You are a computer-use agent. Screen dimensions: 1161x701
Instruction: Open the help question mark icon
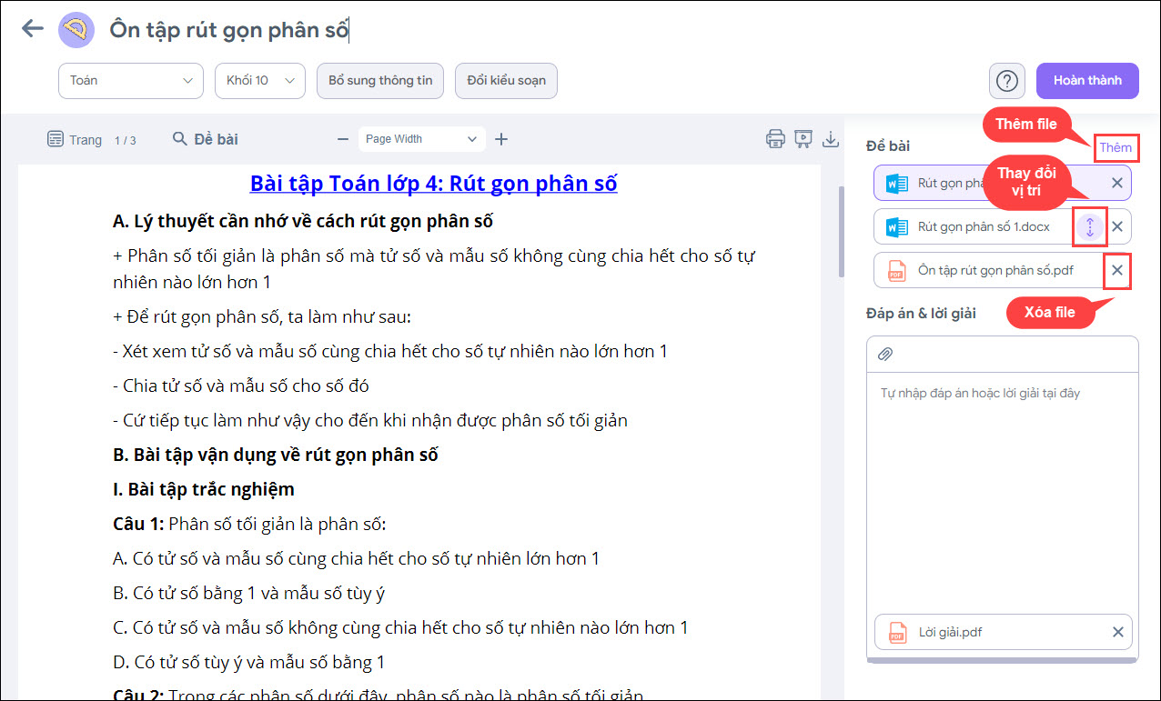coord(1007,80)
